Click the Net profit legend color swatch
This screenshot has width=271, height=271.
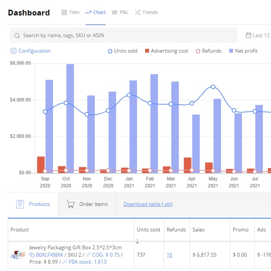click(231, 51)
